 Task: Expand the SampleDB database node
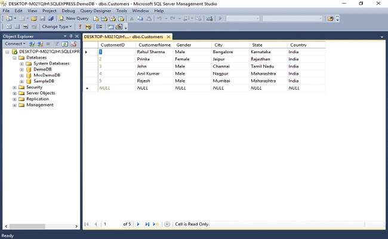[x=21, y=81]
